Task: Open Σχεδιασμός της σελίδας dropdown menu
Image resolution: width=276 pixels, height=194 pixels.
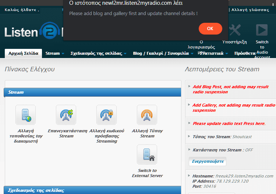Action: pyautogui.click(x=98, y=53)
